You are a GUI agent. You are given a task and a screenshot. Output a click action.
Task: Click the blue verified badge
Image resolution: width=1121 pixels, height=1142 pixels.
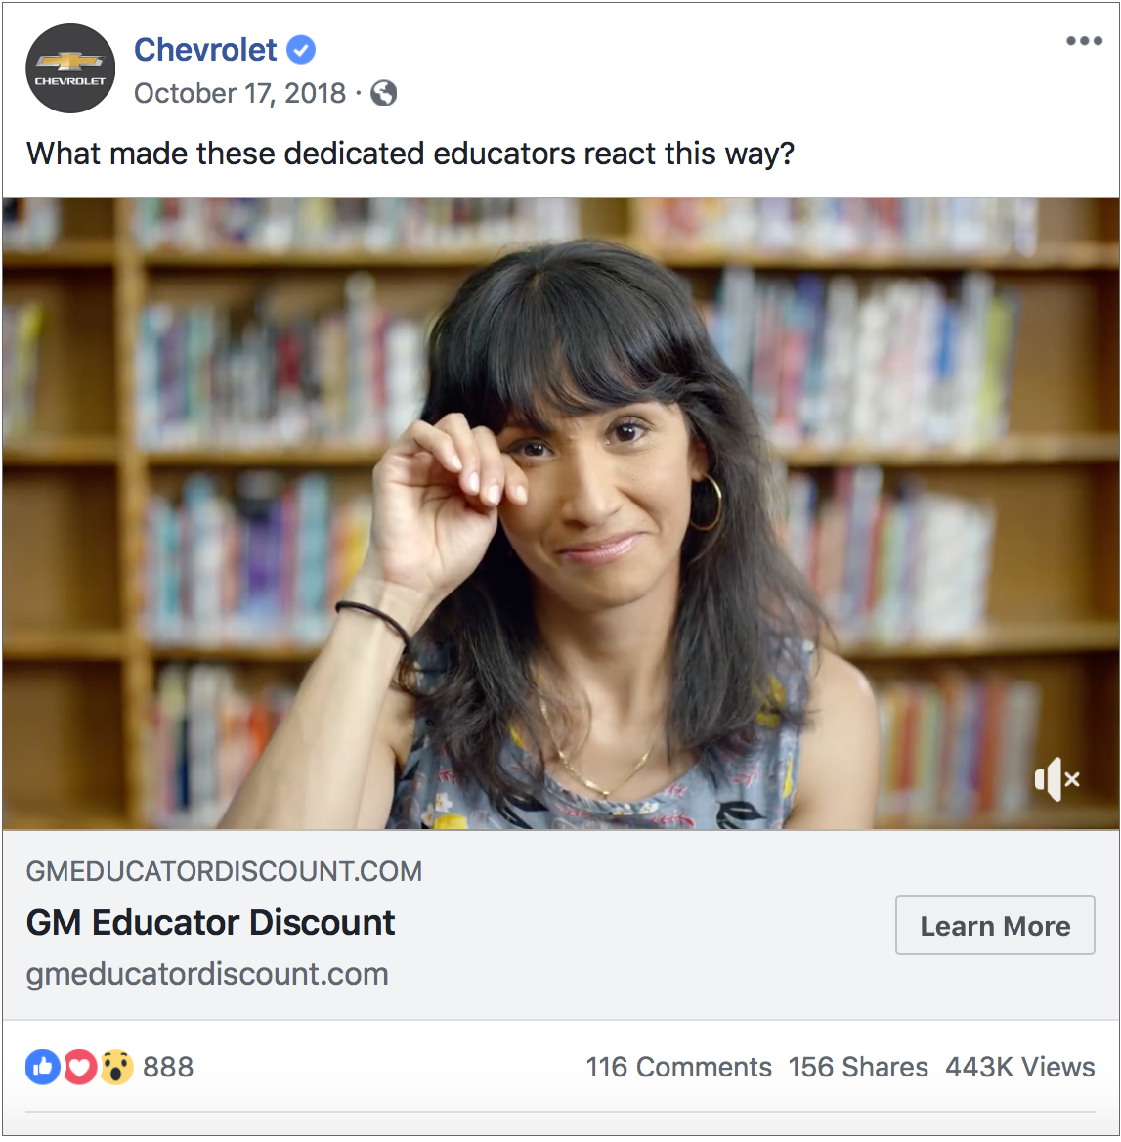coord(301,50)
